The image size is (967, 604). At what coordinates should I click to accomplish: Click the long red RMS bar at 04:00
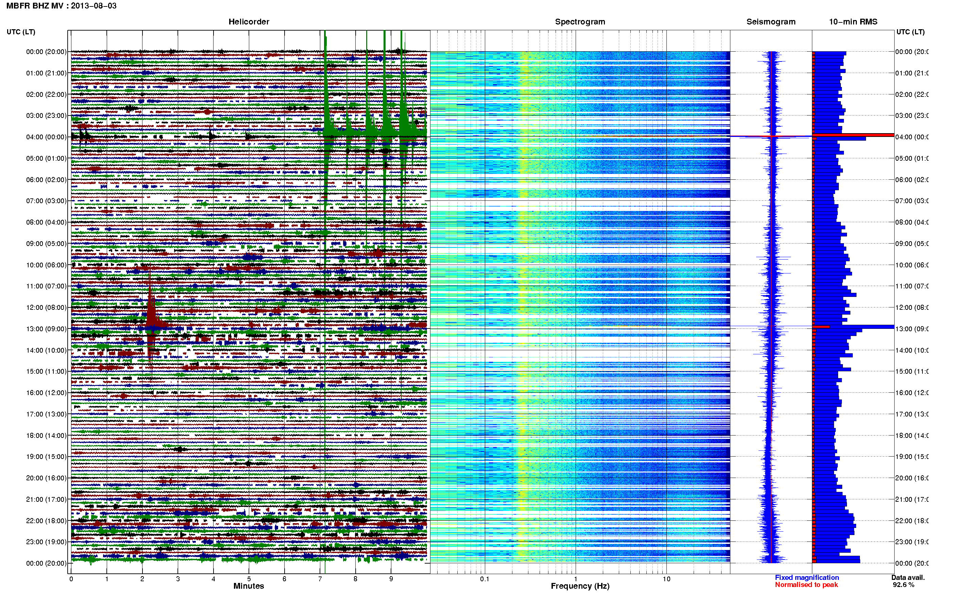point(853,135)
